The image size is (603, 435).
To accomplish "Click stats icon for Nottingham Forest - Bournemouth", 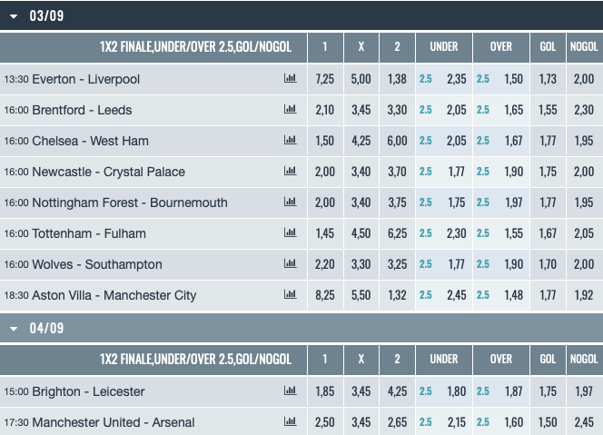I will pyautogui.click(x=291, y=203).
